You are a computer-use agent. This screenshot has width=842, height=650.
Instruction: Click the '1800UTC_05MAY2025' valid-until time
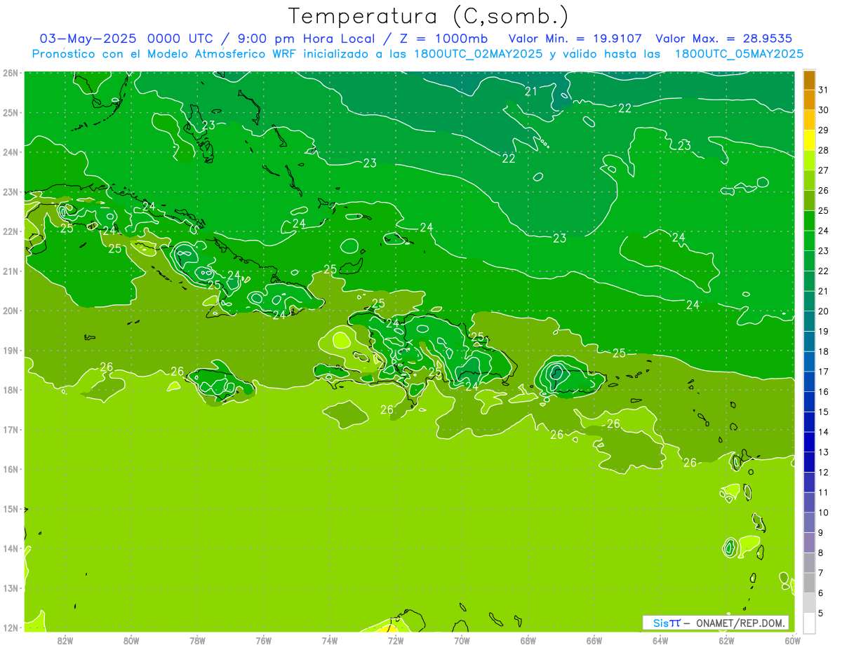(x=739, y=54)
